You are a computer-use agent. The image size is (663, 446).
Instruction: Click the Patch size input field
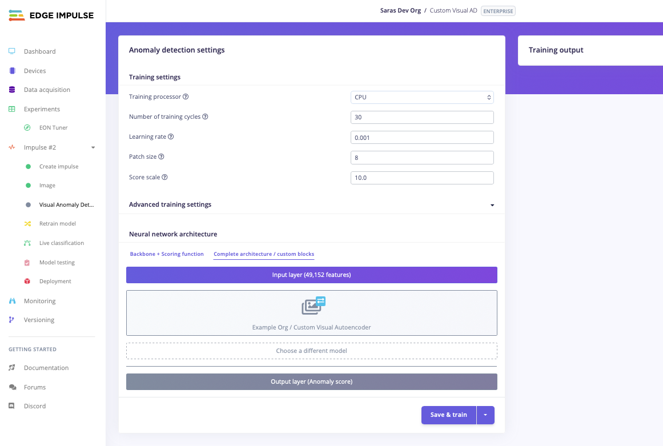[x=422, y=158]
